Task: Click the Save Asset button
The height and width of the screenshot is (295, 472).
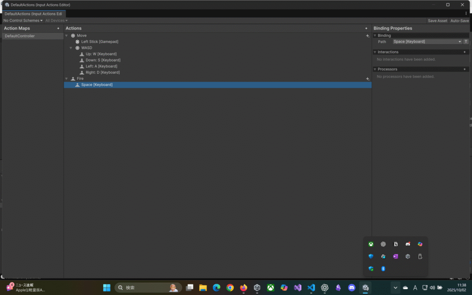Action: 437,21
